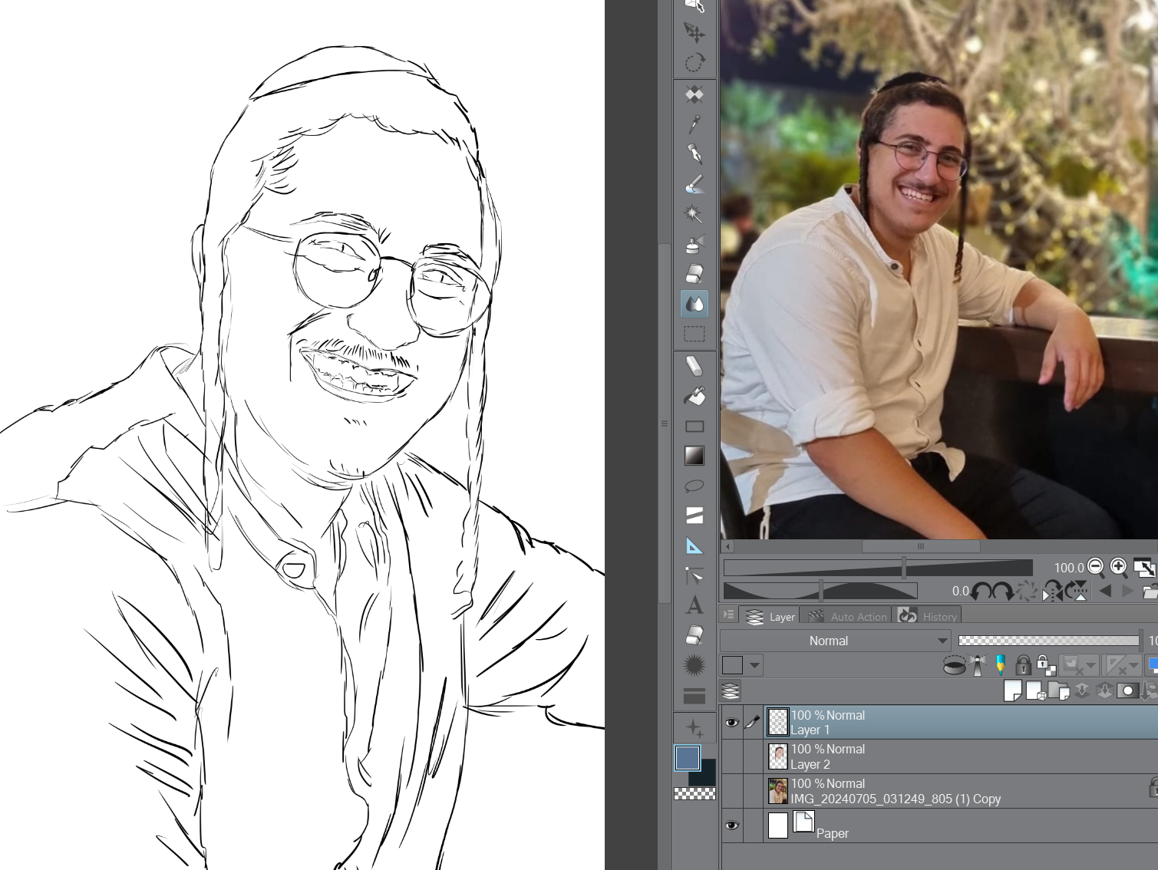This screenshot has height=870, width=1158.
Task: Show the Layer 2 layer
Action: tap(733, 756)
